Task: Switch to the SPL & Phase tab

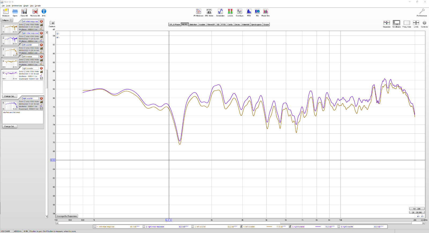Action: click(x=175, y=24)
